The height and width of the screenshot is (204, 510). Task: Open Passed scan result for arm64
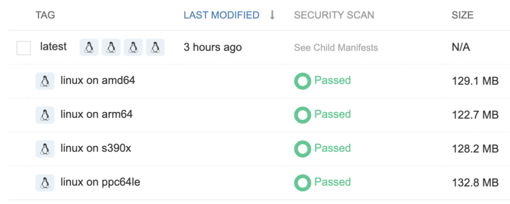pos(332,114)
